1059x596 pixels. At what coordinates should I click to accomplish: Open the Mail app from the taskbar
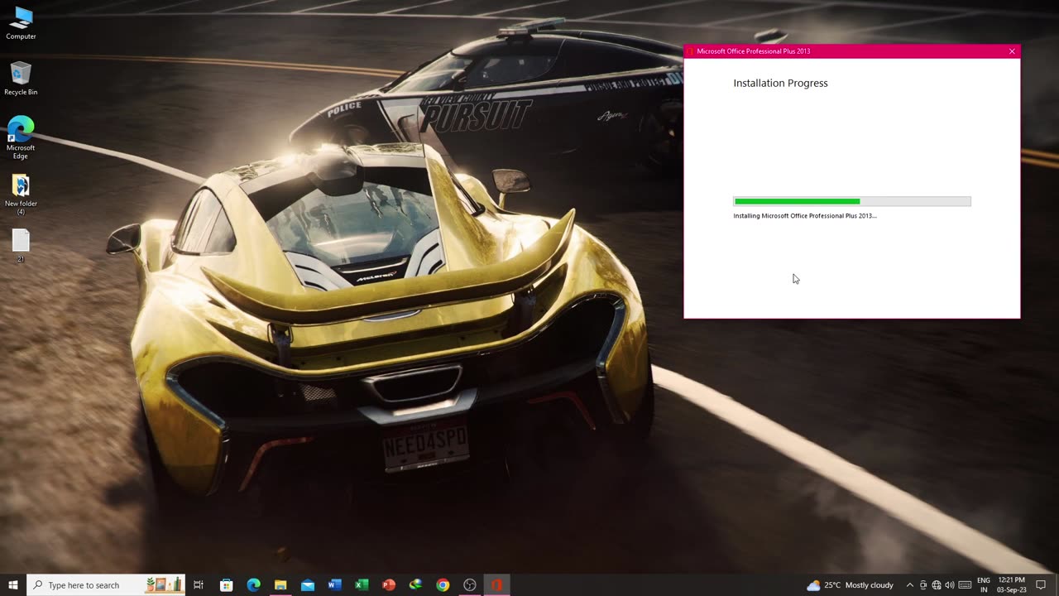(x=308, y=585)
